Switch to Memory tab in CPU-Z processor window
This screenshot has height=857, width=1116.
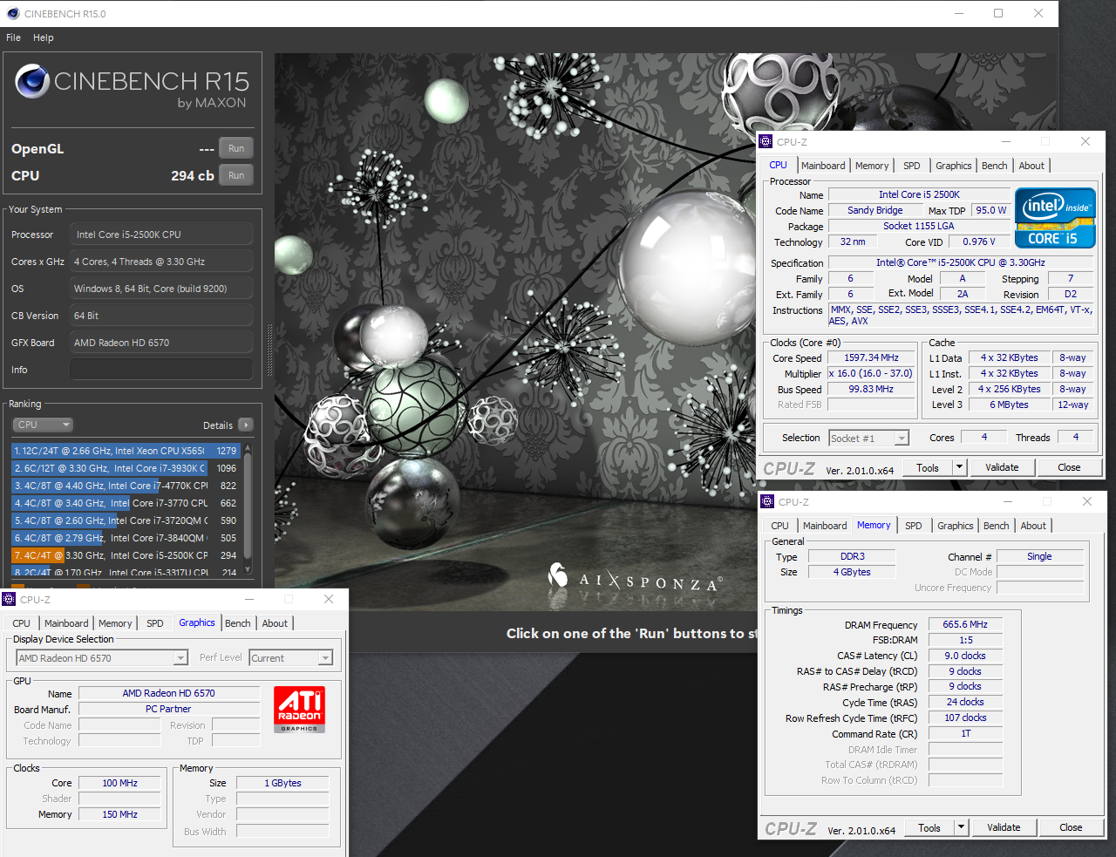tap(872, 166)
